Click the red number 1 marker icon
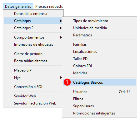 (x=67, y=82)
